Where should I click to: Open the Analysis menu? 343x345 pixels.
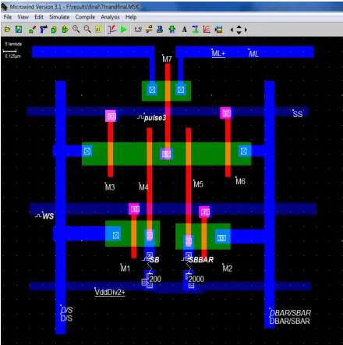[110, 17]
